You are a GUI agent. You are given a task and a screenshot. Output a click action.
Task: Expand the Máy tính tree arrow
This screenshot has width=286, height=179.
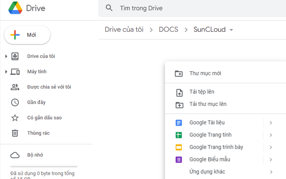(6, 72)
